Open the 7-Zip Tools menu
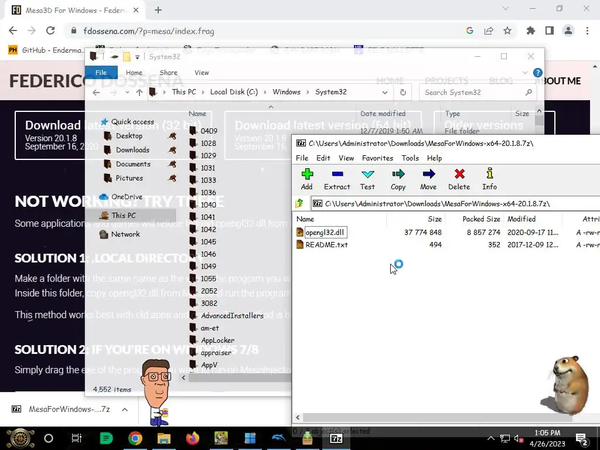This screenshot has height=450, width=600. click(x=410, y=158)
